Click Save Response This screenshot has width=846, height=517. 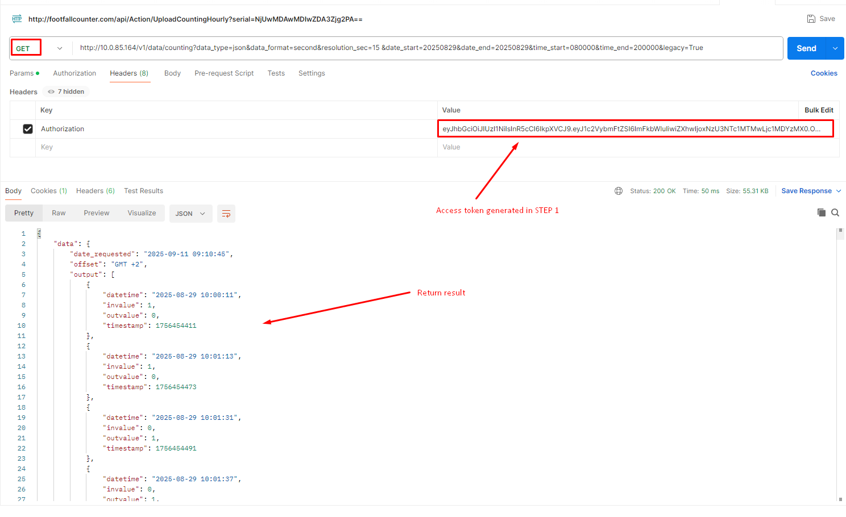coord(806,191)
